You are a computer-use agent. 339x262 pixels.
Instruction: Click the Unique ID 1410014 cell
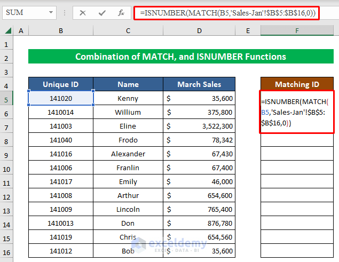pos(61,112)
